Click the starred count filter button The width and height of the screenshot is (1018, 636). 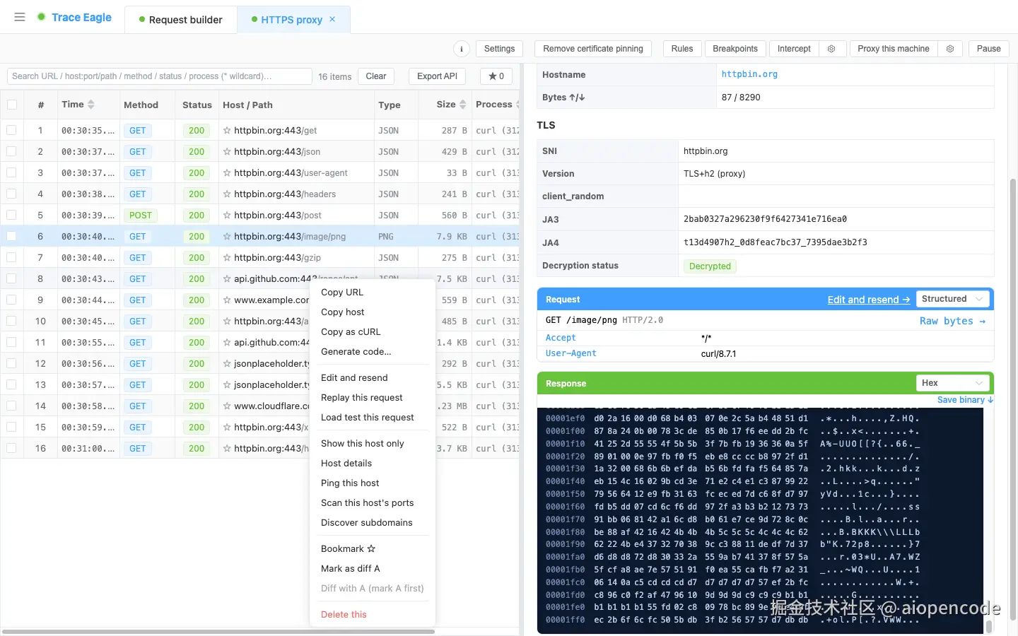coord(497,76)
